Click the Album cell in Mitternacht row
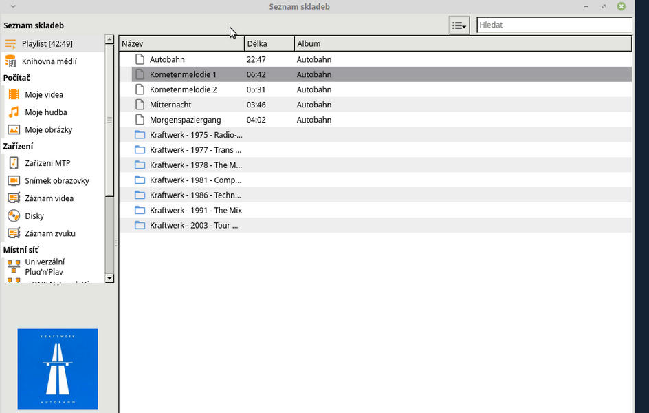The width and height of the screenshot is (649, 413). coord(314,105)
